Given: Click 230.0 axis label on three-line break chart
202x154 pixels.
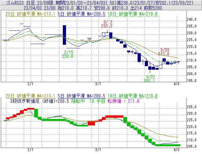Looking at the screenshot, I should point(192,113).
